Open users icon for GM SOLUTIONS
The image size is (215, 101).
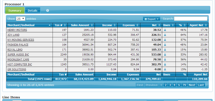tap(165, 69)
